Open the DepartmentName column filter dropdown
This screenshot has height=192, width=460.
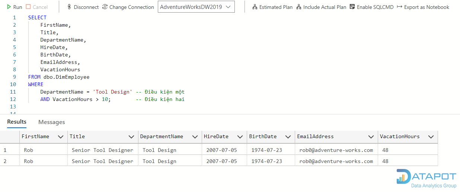tap(195, 137)
